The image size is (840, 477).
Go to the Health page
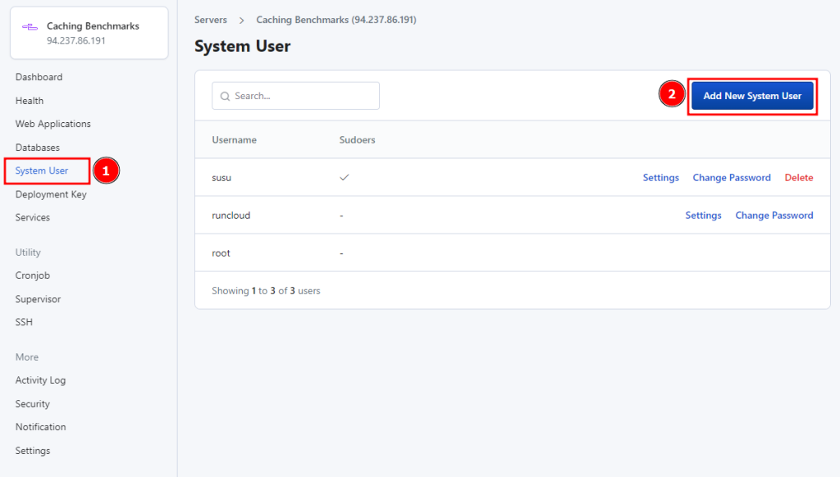tap(30, 101)
